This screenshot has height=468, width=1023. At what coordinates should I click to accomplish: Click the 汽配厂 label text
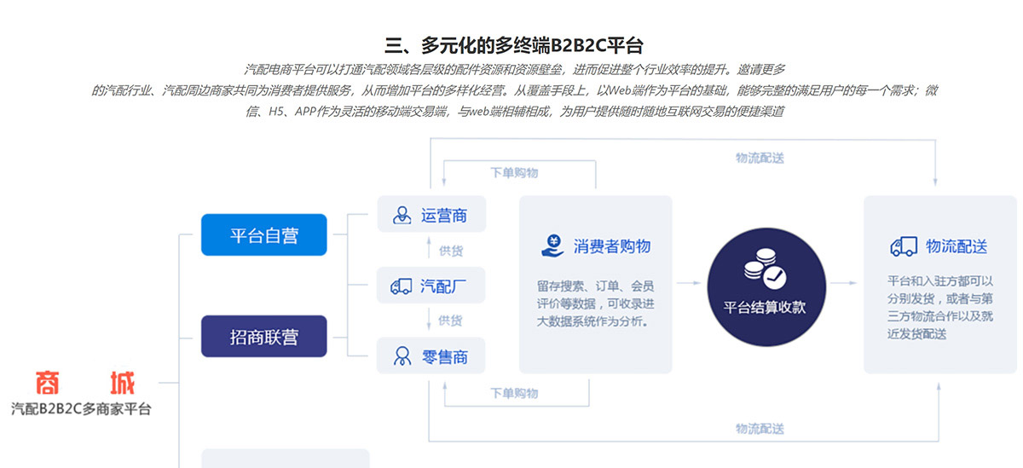(x=443, y=286)
